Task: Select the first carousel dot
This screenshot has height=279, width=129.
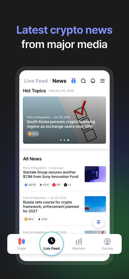Action: pos(61,140)
